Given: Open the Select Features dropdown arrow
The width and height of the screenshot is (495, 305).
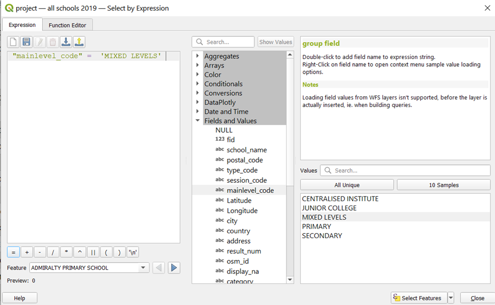Looking at the screenshot, I should coord(450,298).
